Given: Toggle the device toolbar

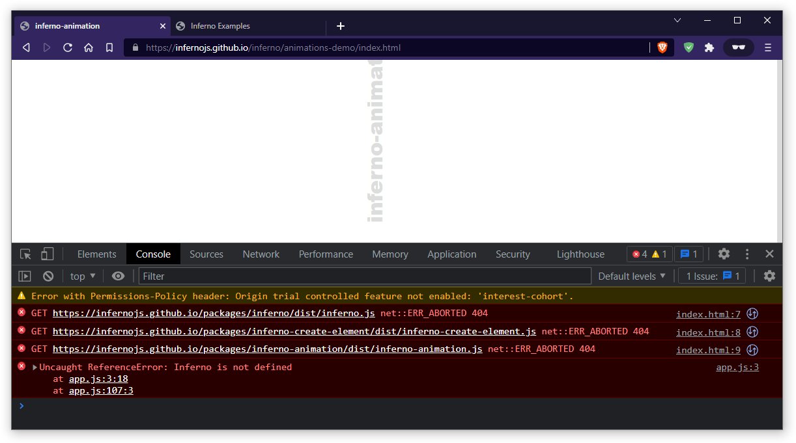Looking at the screenshot, I should [48, 254].
